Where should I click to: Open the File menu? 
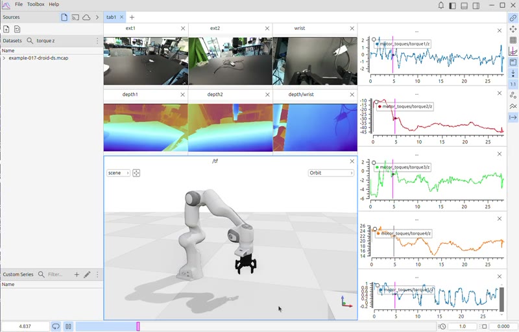pyautogui.click(x=19, y=5)
